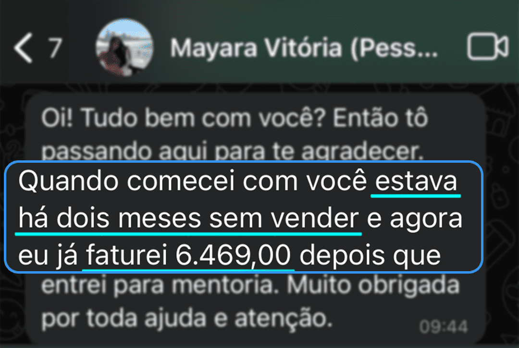
Task: Click the words "e agora" in the highlight
Action: [x=414, y=218]
